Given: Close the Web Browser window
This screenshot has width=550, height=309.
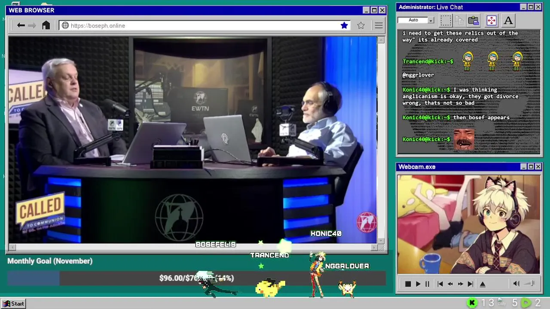Looking at the screenshot, I should 382,10.
